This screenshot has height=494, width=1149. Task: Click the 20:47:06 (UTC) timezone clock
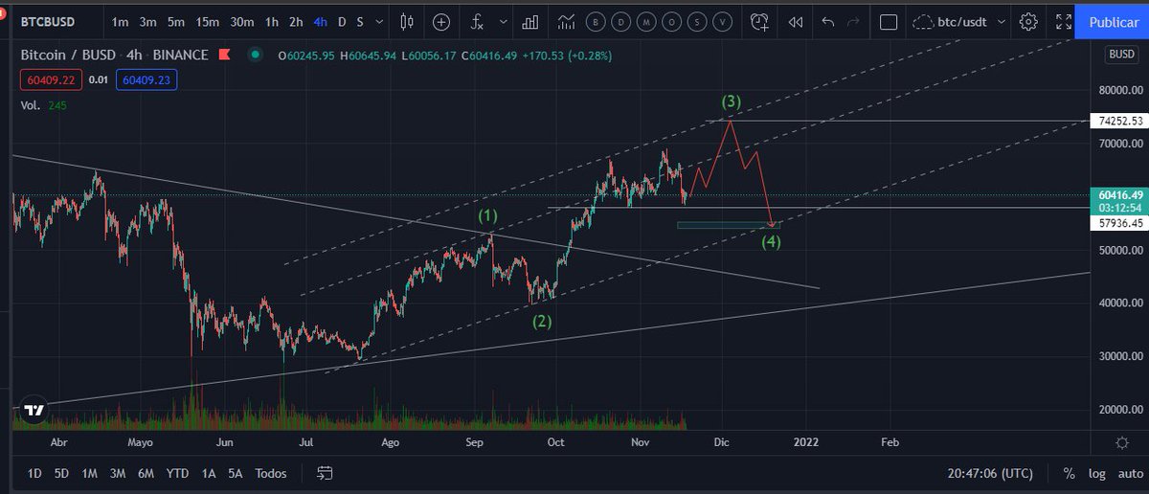[991, 473]
